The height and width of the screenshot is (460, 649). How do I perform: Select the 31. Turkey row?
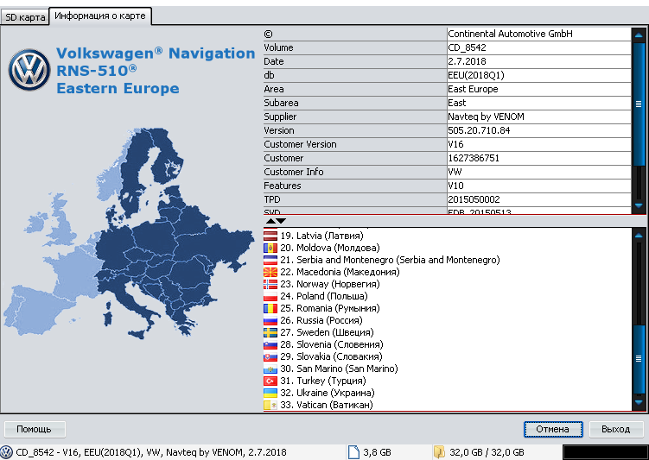click(x=447, y=381)
